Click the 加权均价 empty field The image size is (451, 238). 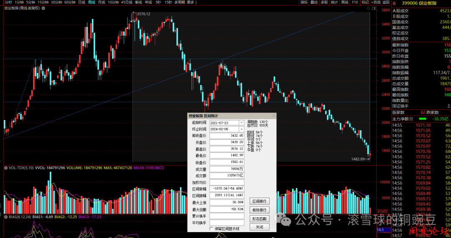[x=226, y=182]
